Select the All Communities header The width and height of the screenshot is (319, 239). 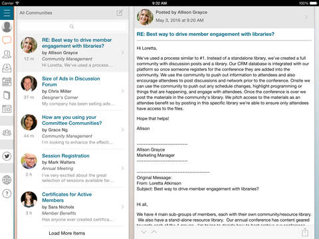36,13
